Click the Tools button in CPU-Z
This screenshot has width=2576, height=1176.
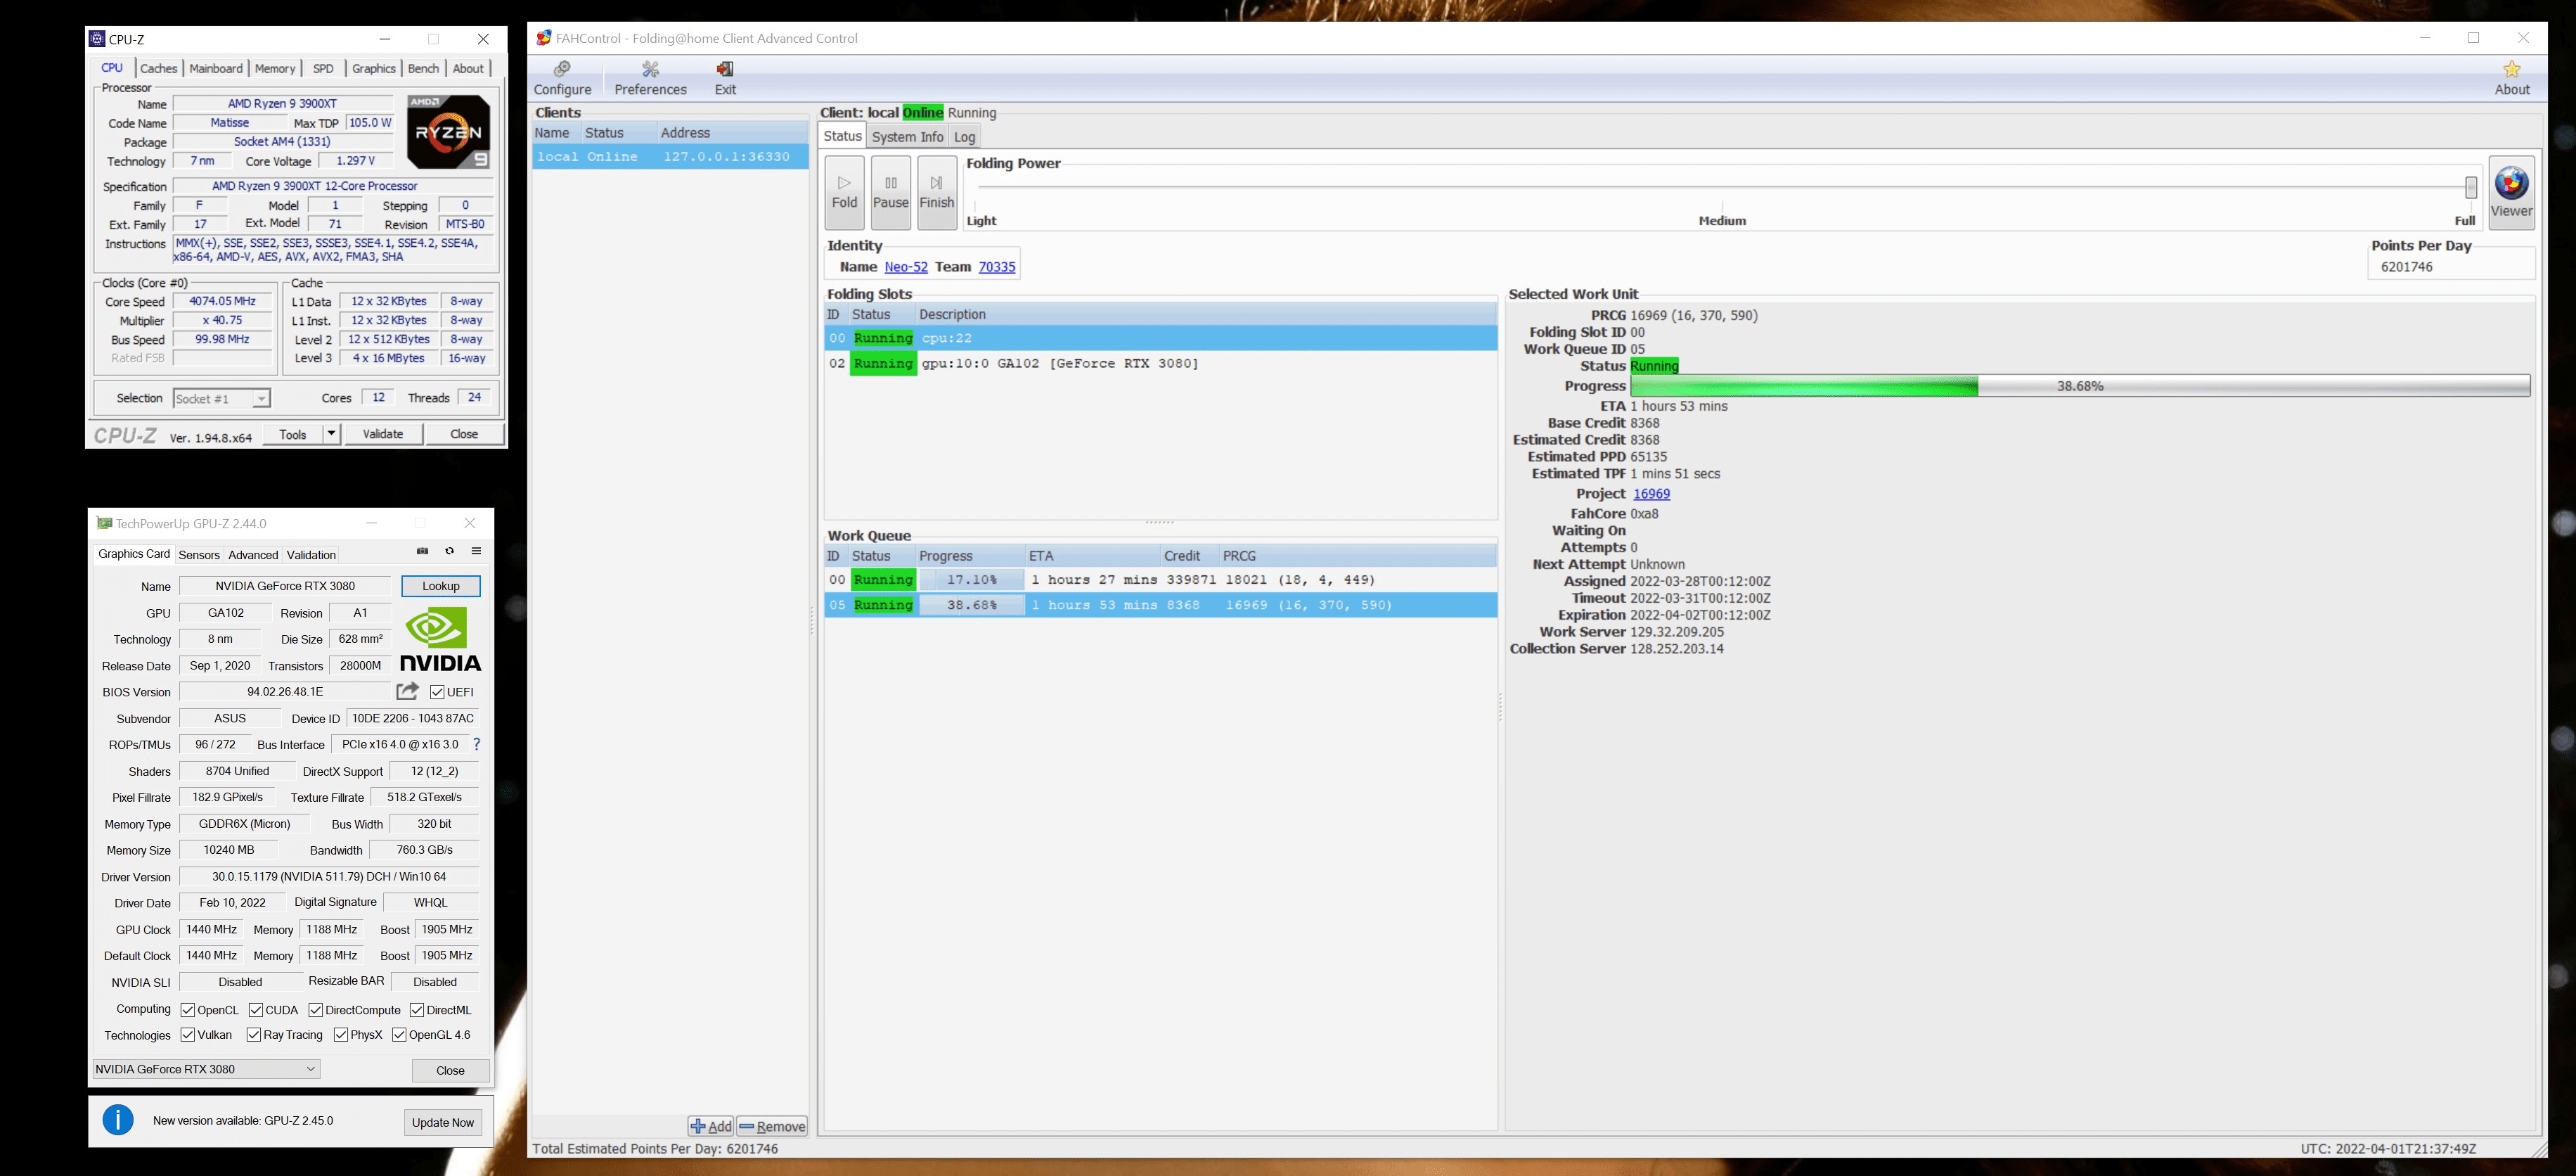tap(293, 434)
